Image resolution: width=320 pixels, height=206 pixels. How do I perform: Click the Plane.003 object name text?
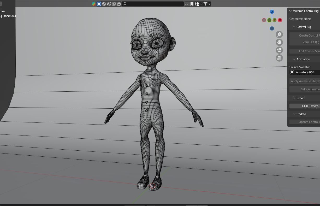tap(9, 16)
